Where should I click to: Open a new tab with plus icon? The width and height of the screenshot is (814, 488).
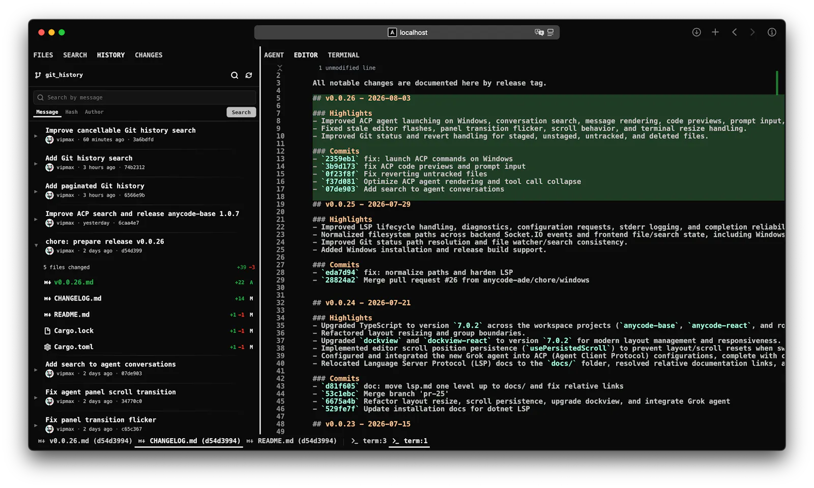click(x=715, y=32)
